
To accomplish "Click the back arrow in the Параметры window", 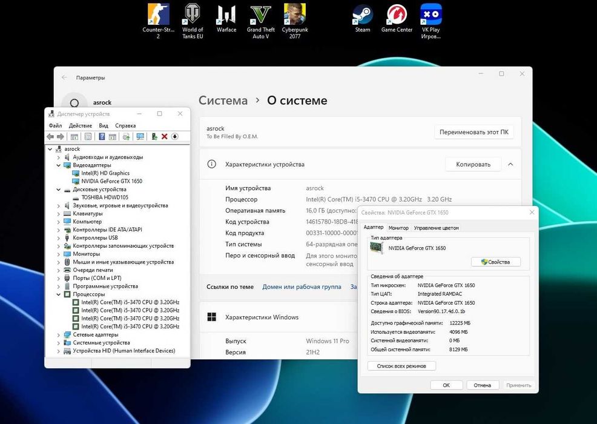I will [x=64, y=78].
